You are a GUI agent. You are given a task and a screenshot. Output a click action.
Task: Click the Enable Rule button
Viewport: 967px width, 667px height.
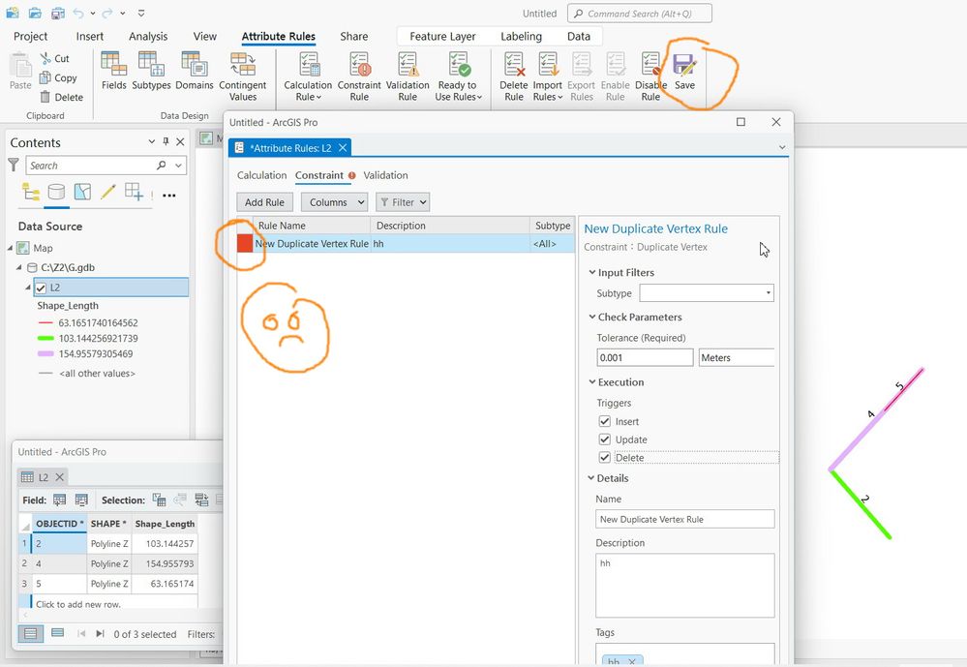click(615, 76)
